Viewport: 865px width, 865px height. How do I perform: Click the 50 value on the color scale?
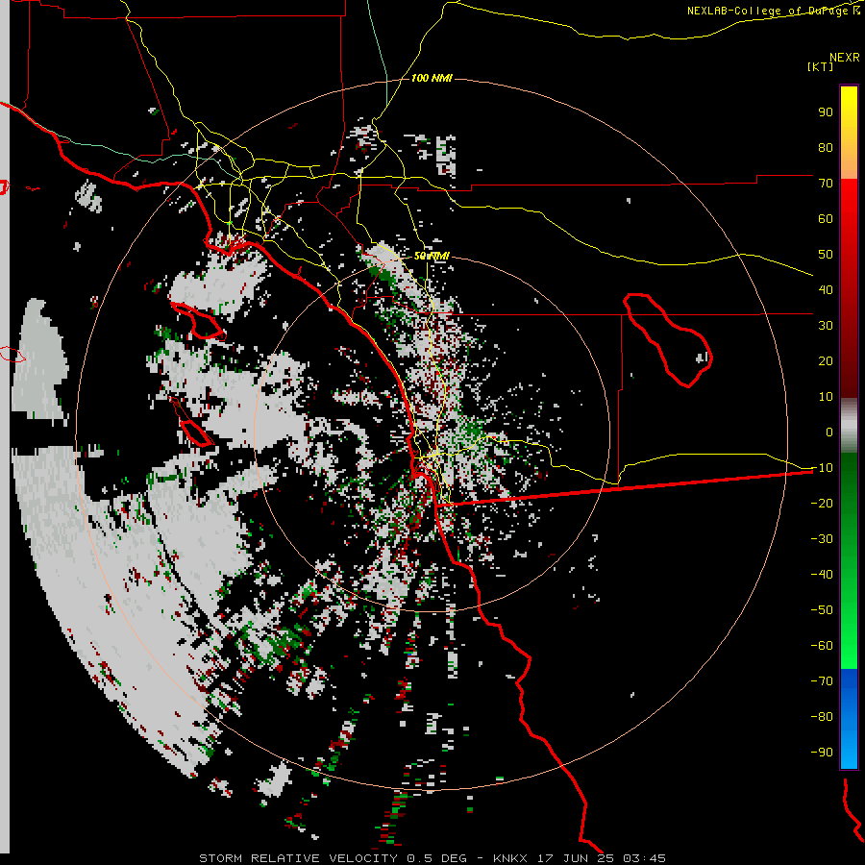pyautogui.click(x=826, y=255)
